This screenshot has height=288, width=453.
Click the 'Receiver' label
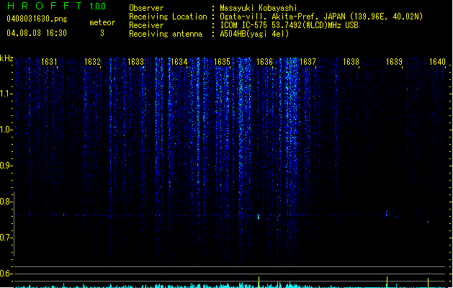146,25
